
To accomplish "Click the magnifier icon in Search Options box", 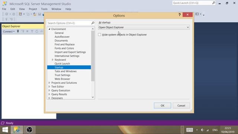I will [93, 23].
